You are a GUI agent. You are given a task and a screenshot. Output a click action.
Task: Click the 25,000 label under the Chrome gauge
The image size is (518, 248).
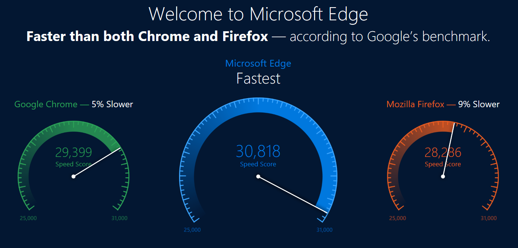tap(28, 218)
